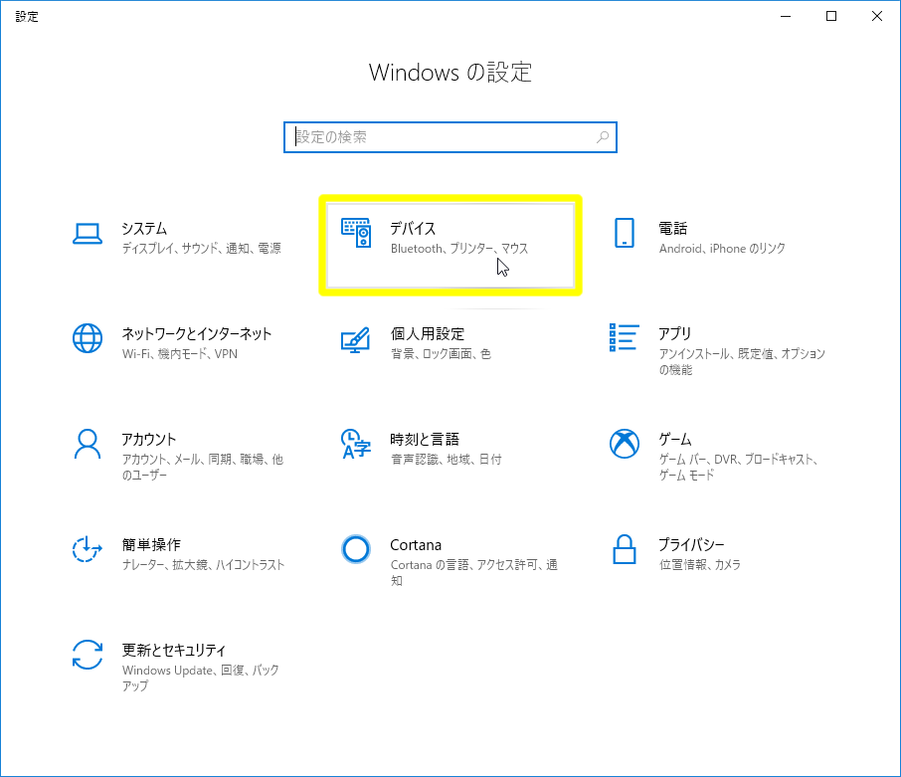Select 時刻と言語 category title

tap(425, 440)
